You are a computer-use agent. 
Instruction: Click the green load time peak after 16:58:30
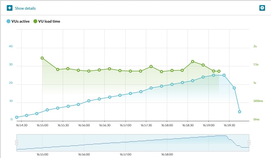click(193, 61)
